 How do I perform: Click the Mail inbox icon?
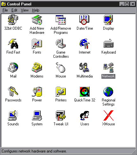(x=13, y=68)
